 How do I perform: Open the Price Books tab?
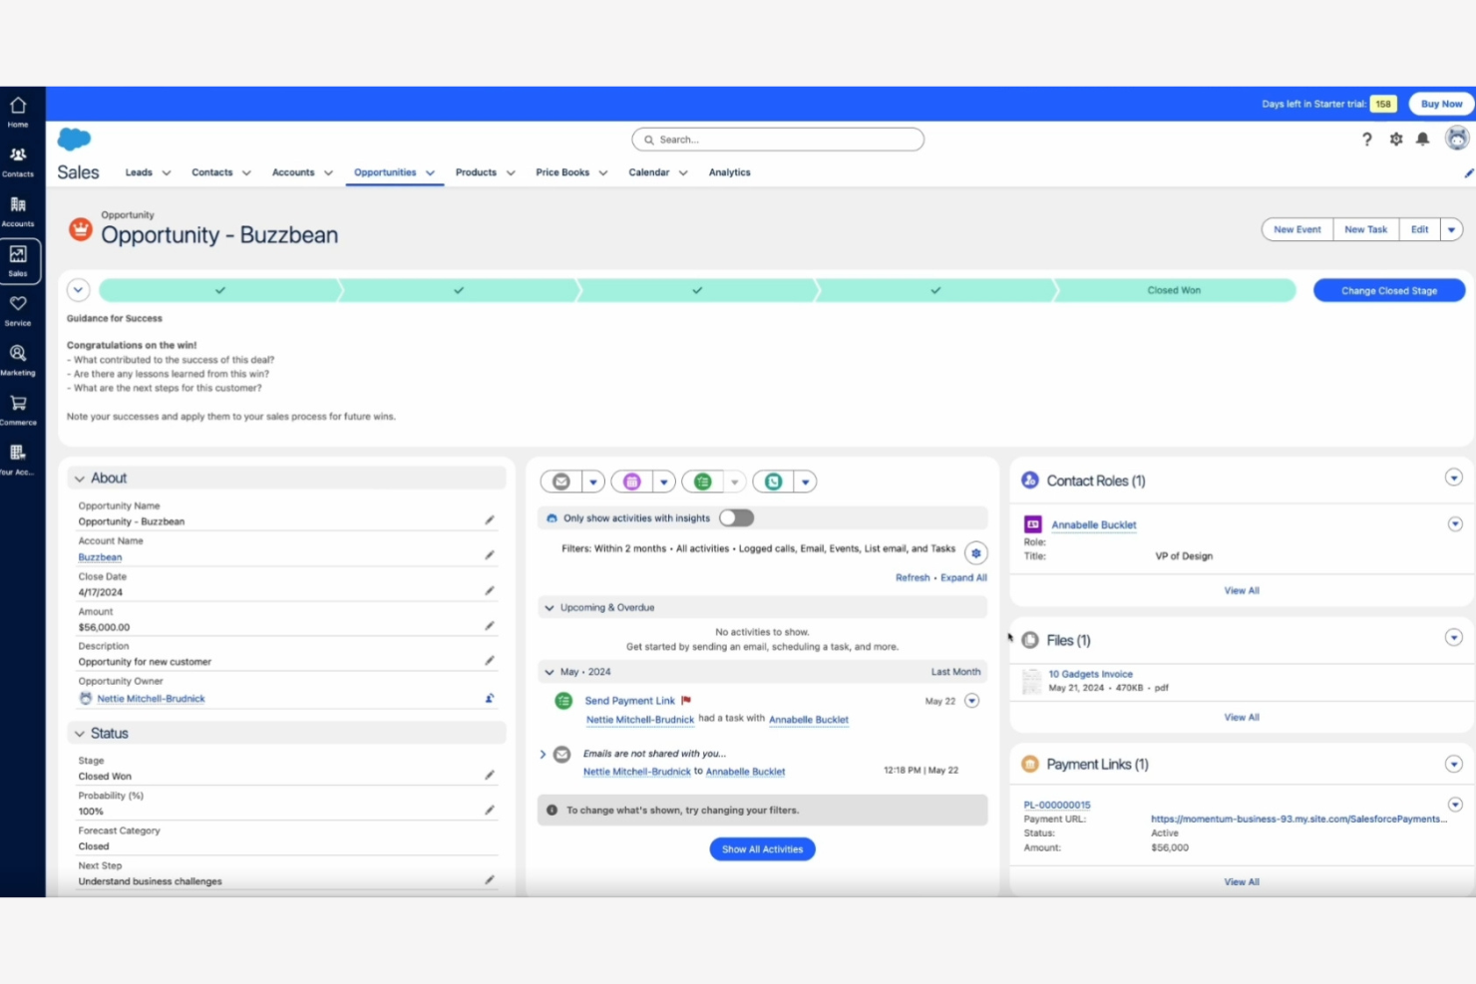tap(562, 172)
